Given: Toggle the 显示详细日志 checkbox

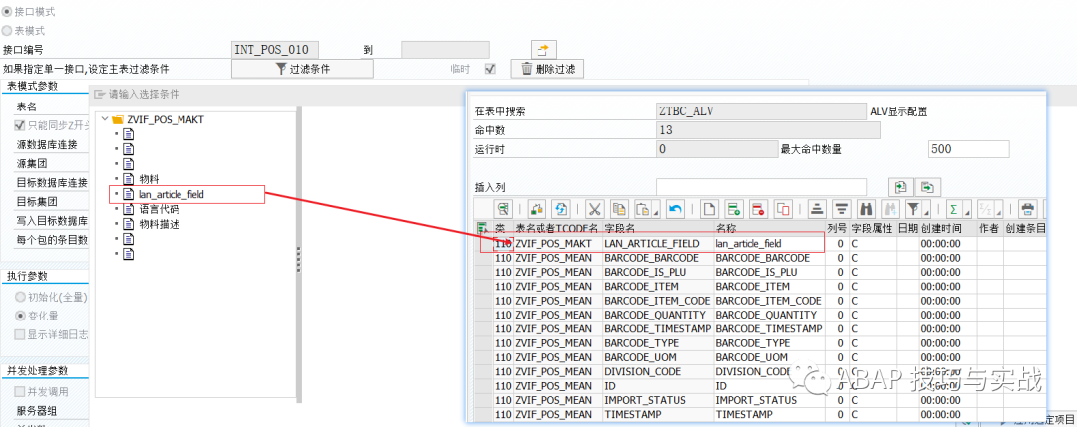Looking at the screenshot, I should pos(20,334).
